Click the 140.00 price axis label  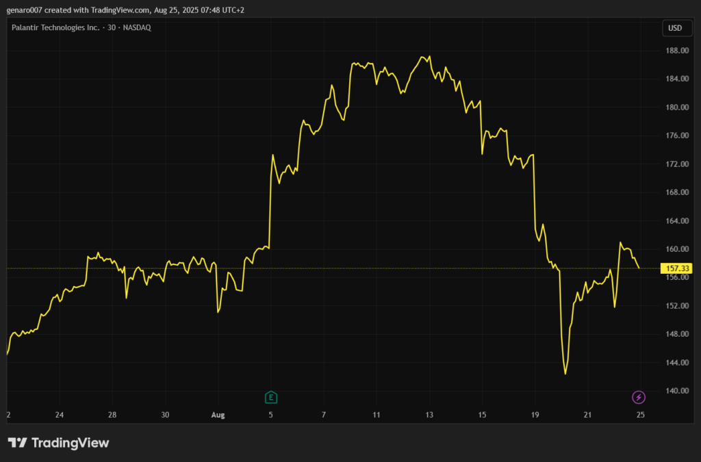(676, 391)
